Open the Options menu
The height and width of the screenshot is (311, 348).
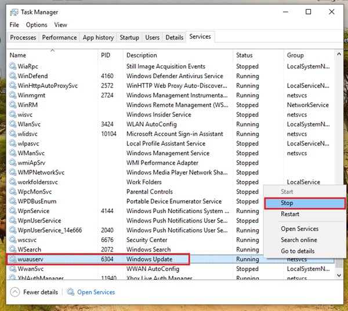click(x=37, y=24)
